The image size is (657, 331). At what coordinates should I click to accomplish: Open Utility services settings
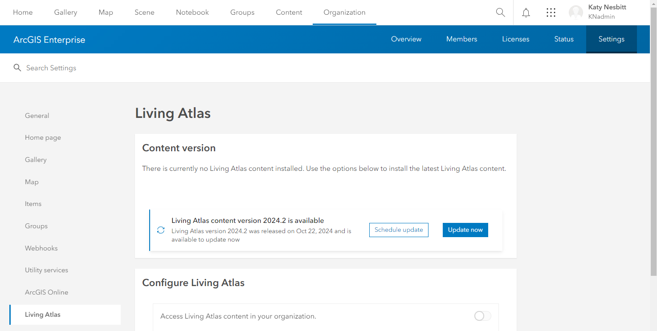pos(46,270)
